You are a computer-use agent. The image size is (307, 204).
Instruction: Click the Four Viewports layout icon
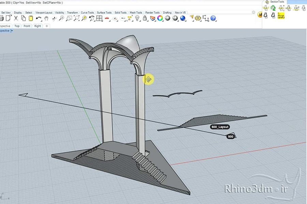pyautogui.click(x=99, y=18)
